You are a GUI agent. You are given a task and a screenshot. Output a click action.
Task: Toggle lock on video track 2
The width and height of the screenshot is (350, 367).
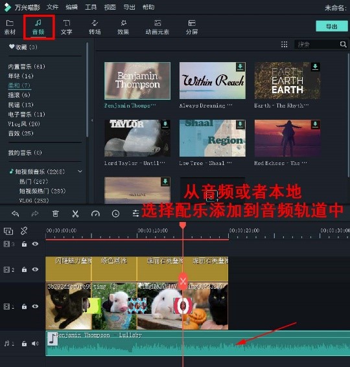pos(24,269)
